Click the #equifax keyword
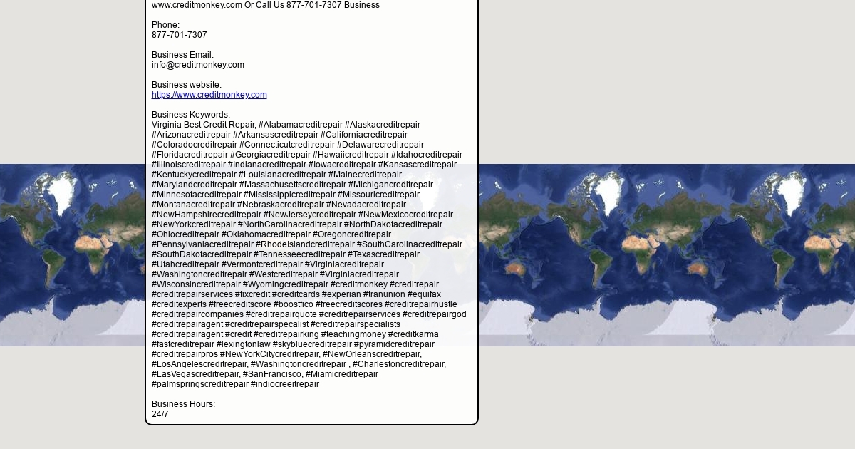Screen dimensions: 855x449 (424, 294)
